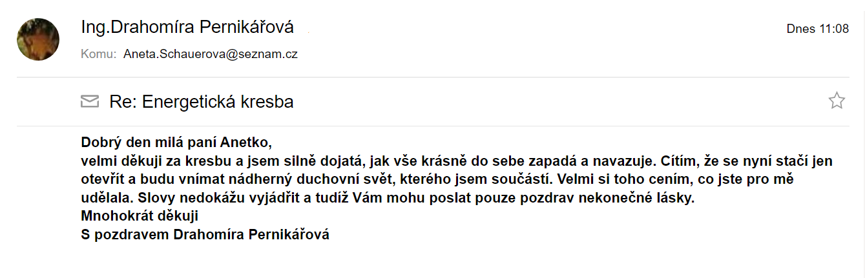The height and width of the screenshot is (278, 865).
Task: Click the Dnes 11:08 timestamp
Action: (817, 29)
